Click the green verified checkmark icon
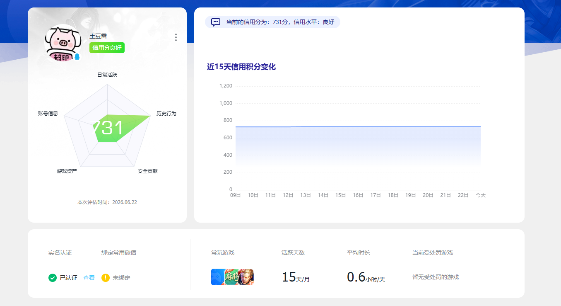This screenshot has height=306, width=561. [x=53, y=278]
